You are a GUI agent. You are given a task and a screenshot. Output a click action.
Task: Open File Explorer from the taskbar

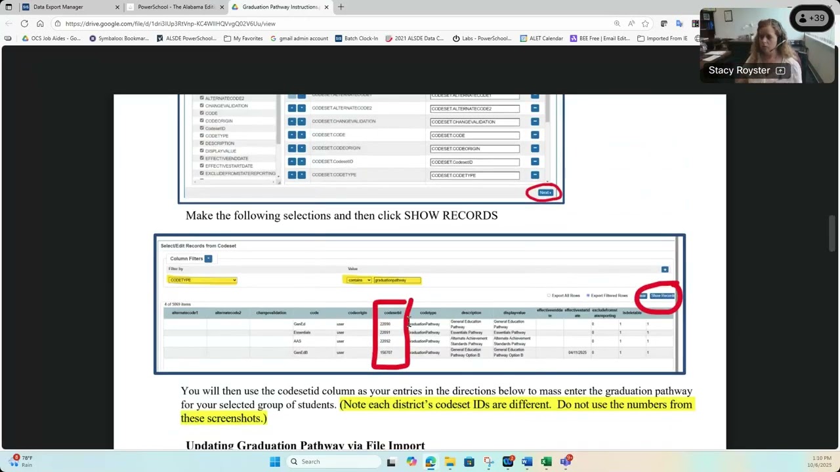[450, 462]
